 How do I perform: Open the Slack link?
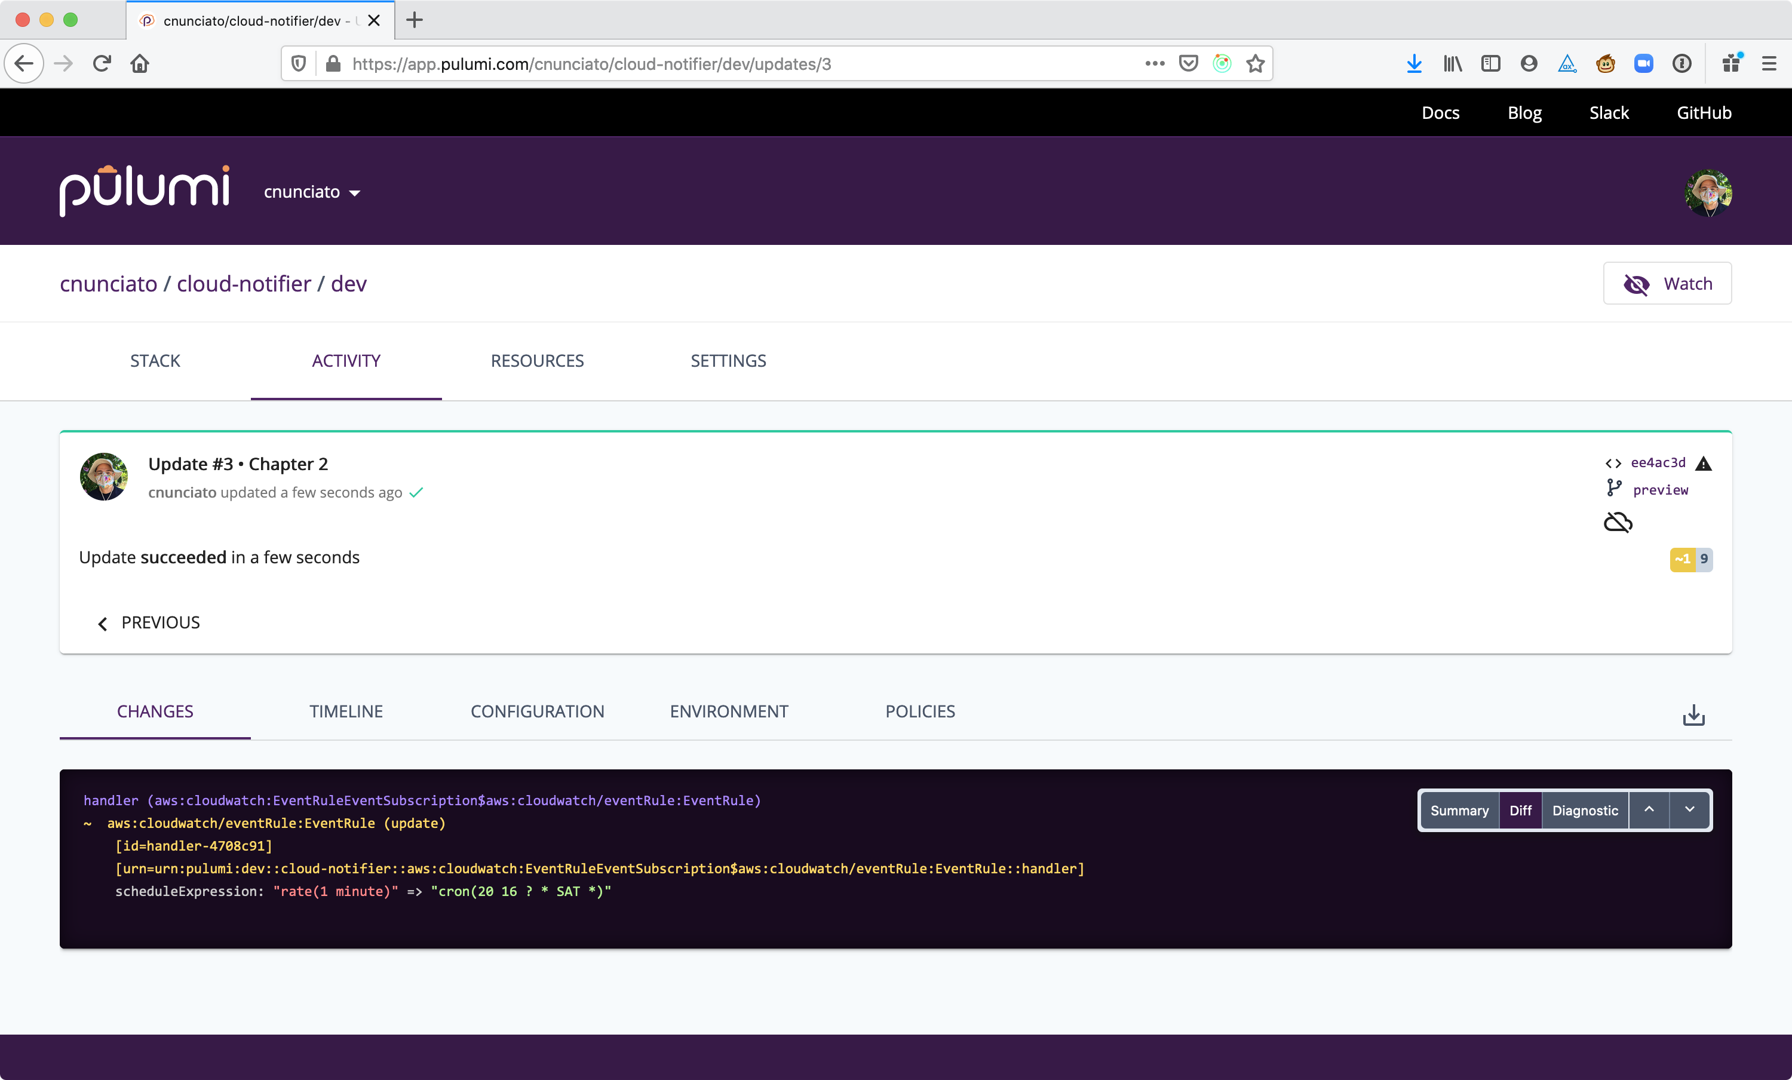coord(1609,113)
